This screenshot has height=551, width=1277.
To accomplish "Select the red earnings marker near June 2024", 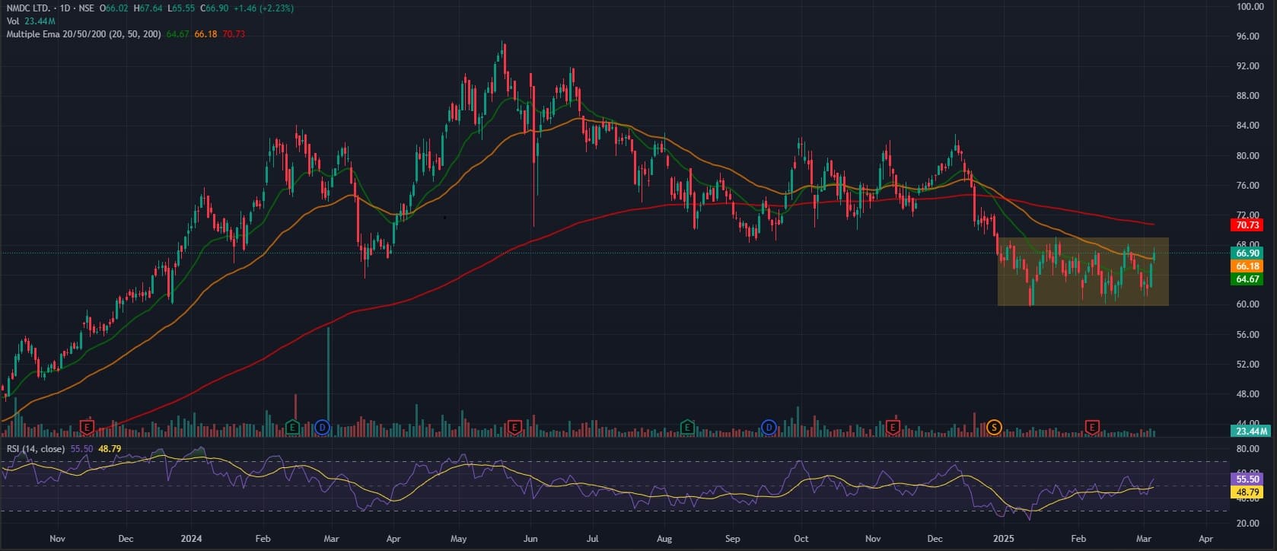I will click(x=514, y=427).
